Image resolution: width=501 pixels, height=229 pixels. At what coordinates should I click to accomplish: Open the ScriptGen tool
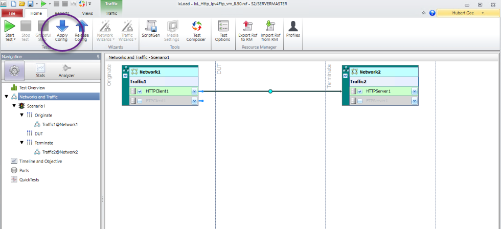tap(151, 27)
